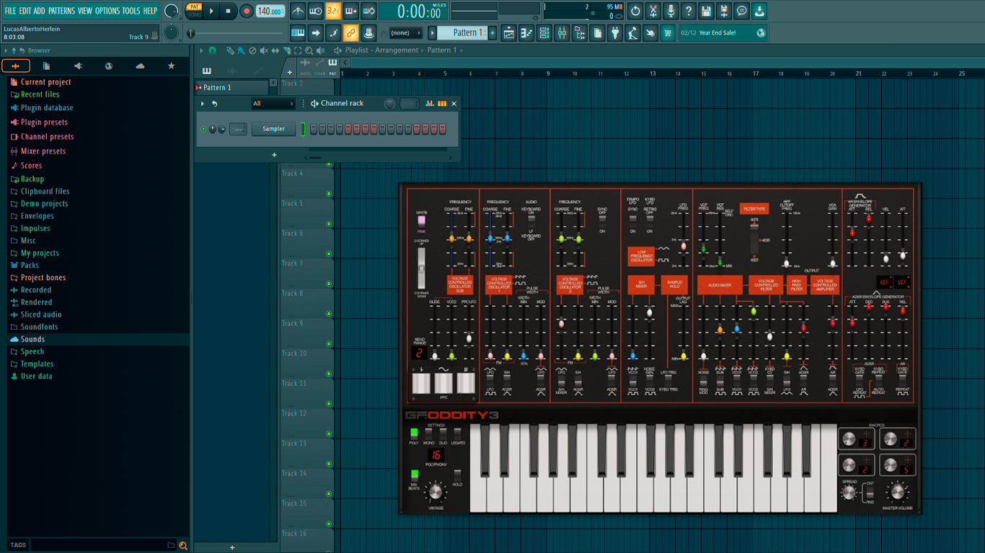Open the PATTERNS menu

(x=61, y=11)
